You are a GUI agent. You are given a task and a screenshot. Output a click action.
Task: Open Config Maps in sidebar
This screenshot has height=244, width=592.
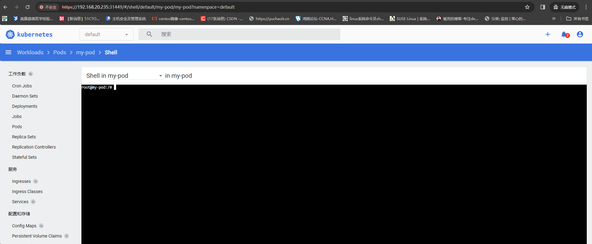[24, 226]
